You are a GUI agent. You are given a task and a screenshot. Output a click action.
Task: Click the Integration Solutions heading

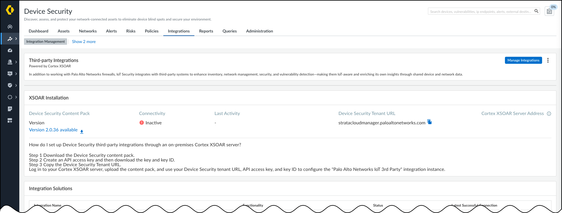point(51,188)
